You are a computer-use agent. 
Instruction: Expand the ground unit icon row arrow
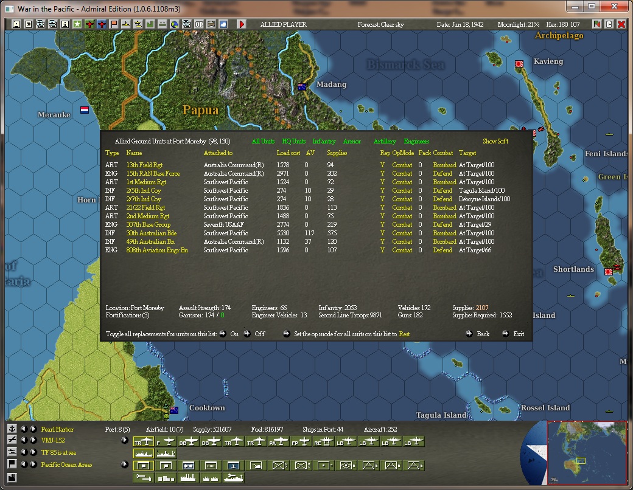coord(125,464)
